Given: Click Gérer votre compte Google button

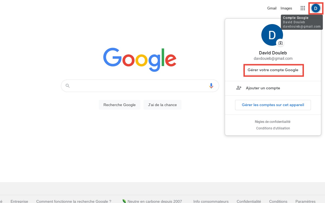Looking at the screenshot, I should (273, 70).
